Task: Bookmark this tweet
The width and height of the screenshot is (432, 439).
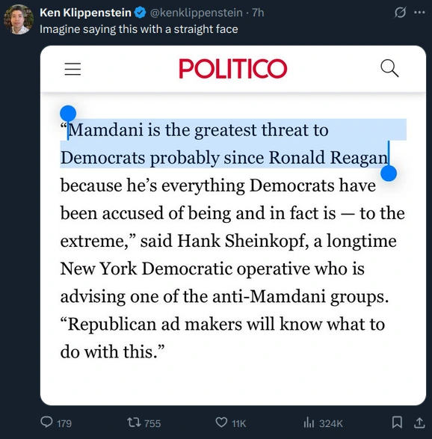Action: tap(397, 423)
